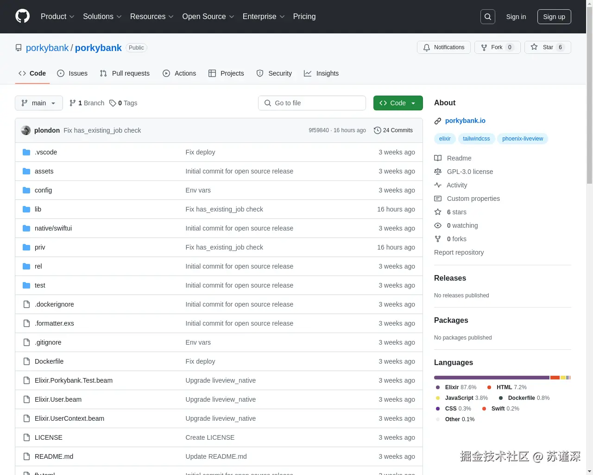Click the HTML orange segment of languages bar
Screen dimensions: 593x475
(555, 378)
